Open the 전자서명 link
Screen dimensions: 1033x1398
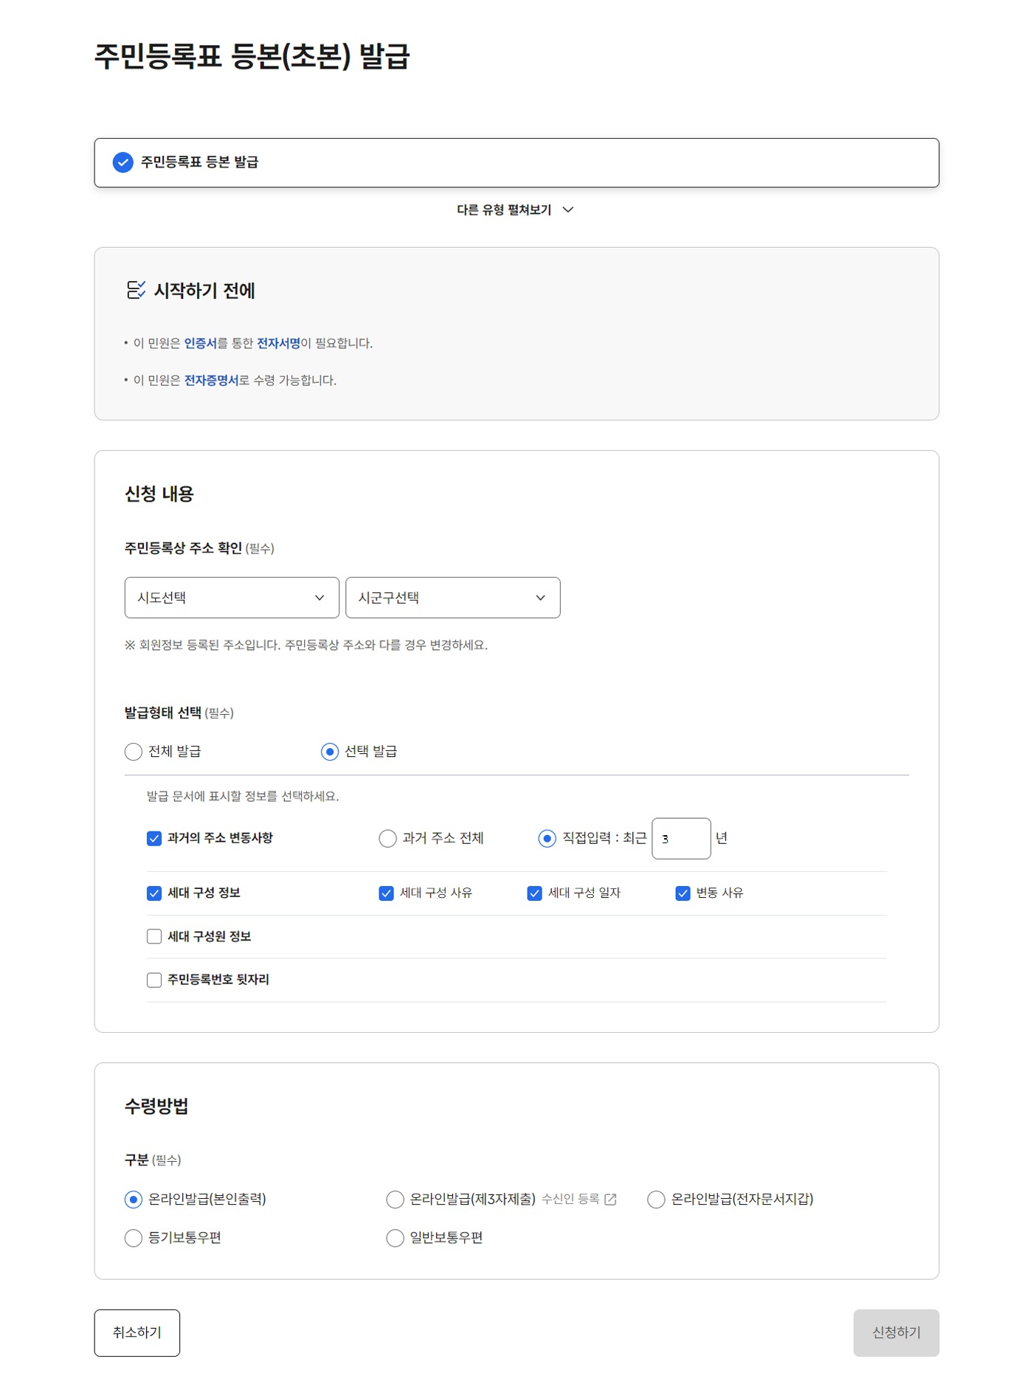pos(278,344)
